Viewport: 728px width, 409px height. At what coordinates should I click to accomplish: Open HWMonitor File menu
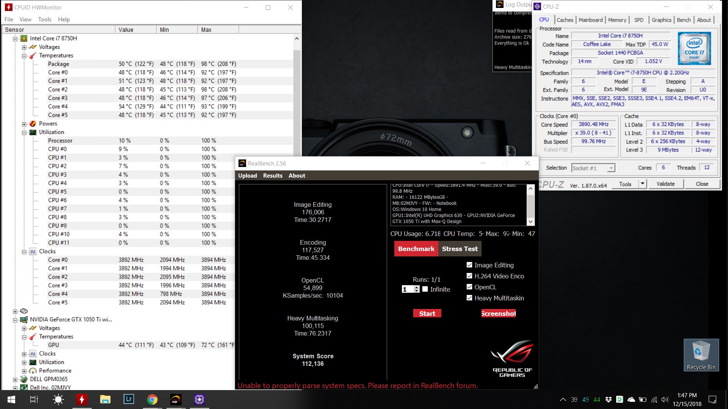click(x=9, y=19)
